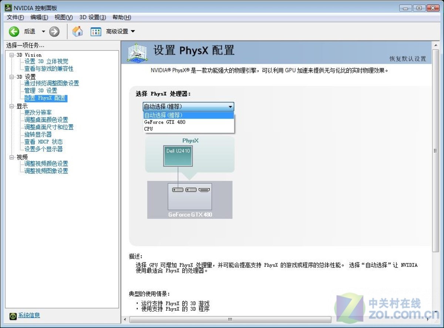Image resolution: width=444 pixels, height=328 pixels.
Task: Open 调整视频图象设置
Action: pyautogui.click(x=46, y=171)
